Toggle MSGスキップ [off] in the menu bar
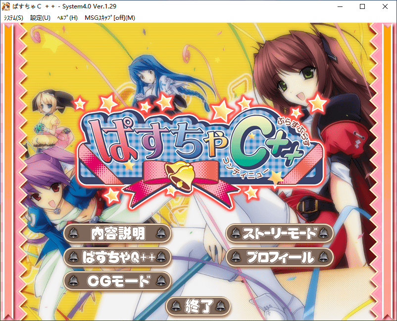The width and height of the screenshot is (397, 321). 109,18
